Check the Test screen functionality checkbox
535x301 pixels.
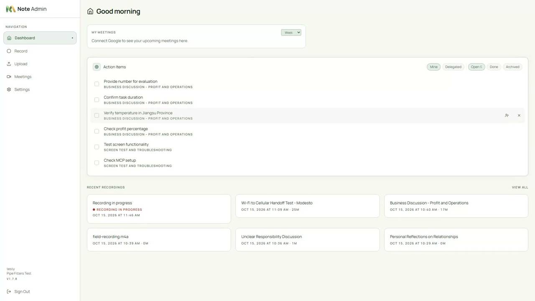tap(97, 147)
